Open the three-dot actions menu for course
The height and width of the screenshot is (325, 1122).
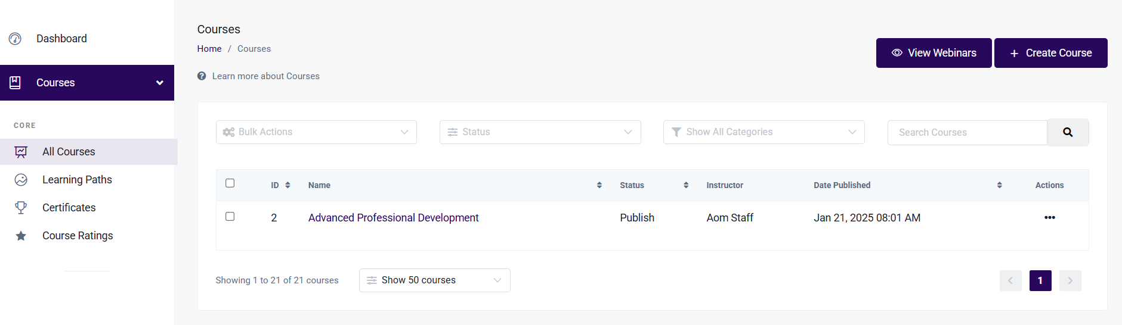pos(1050,218)
